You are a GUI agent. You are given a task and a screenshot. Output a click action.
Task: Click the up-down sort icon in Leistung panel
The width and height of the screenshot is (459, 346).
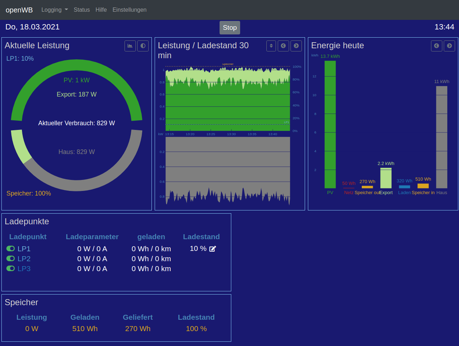pos(271,46)
